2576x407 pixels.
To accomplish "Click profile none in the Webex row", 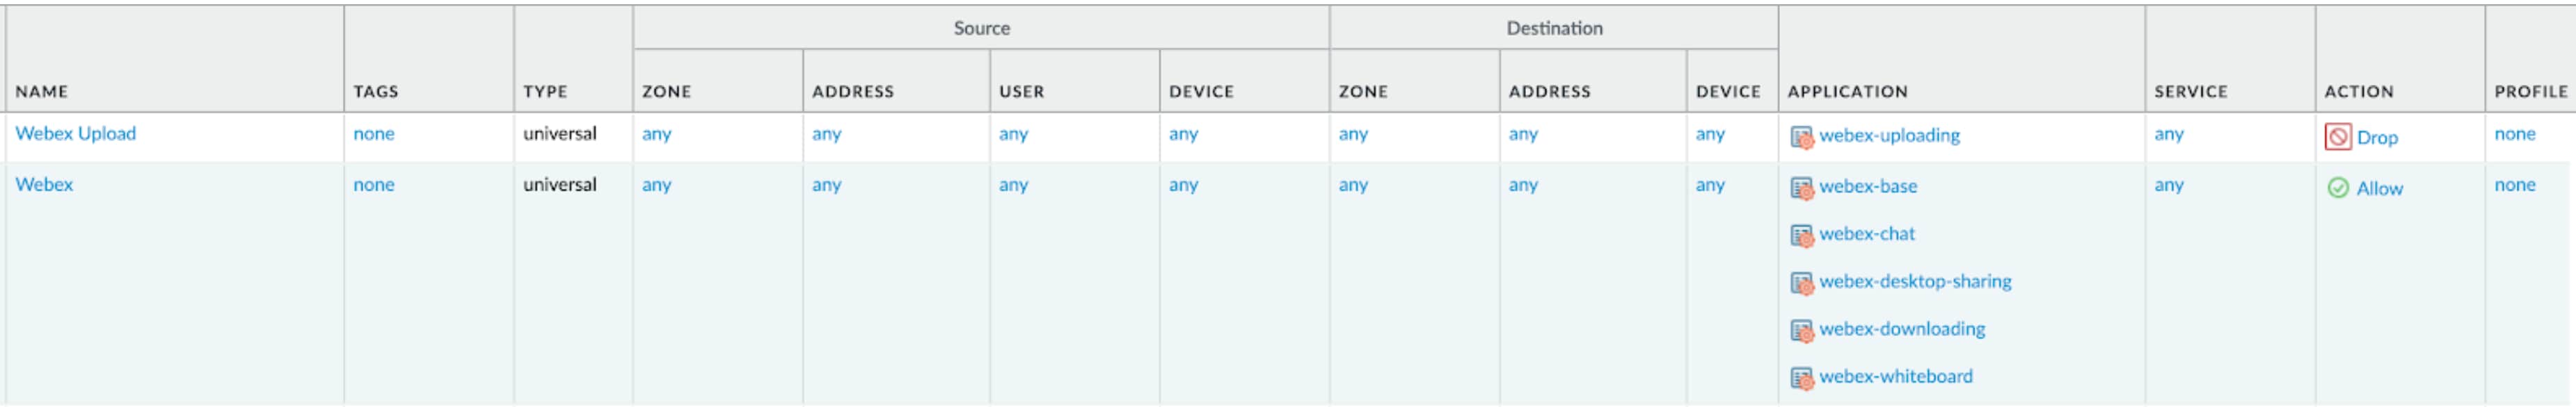I will 2514,185.
